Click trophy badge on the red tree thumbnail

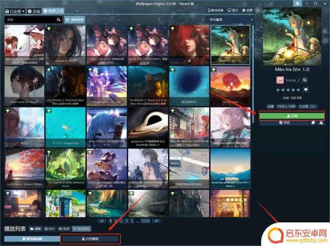point(214,70)
